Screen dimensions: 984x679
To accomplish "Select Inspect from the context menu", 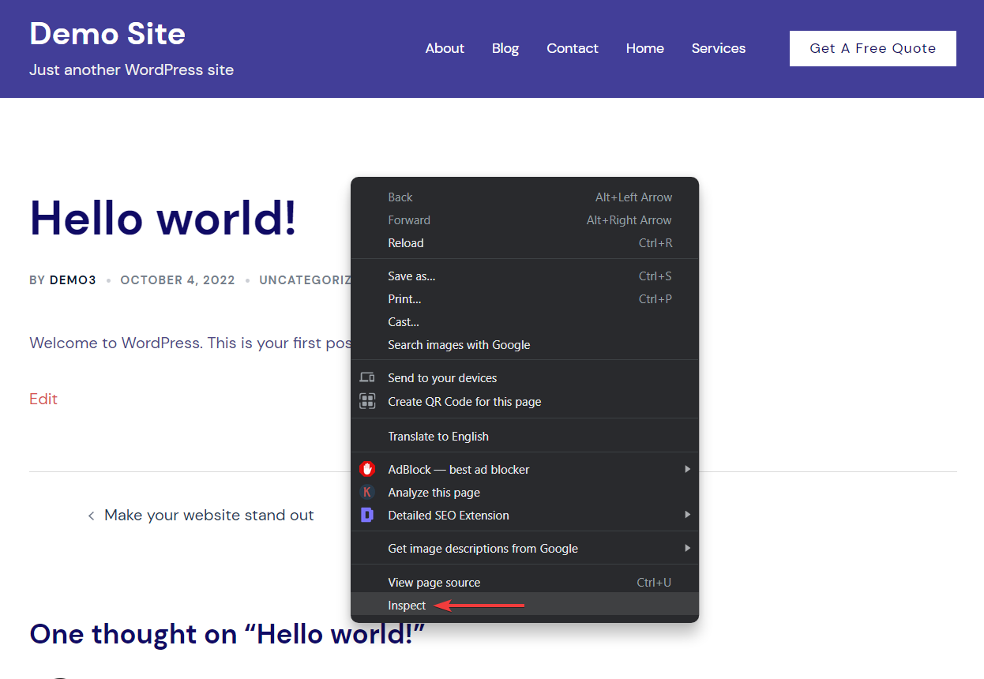I will (x=406, y=605).
